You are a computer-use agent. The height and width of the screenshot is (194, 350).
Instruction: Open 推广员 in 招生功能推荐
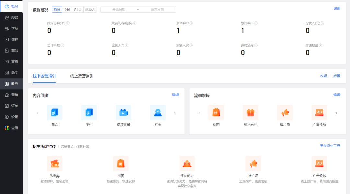(x=253, y=164)
